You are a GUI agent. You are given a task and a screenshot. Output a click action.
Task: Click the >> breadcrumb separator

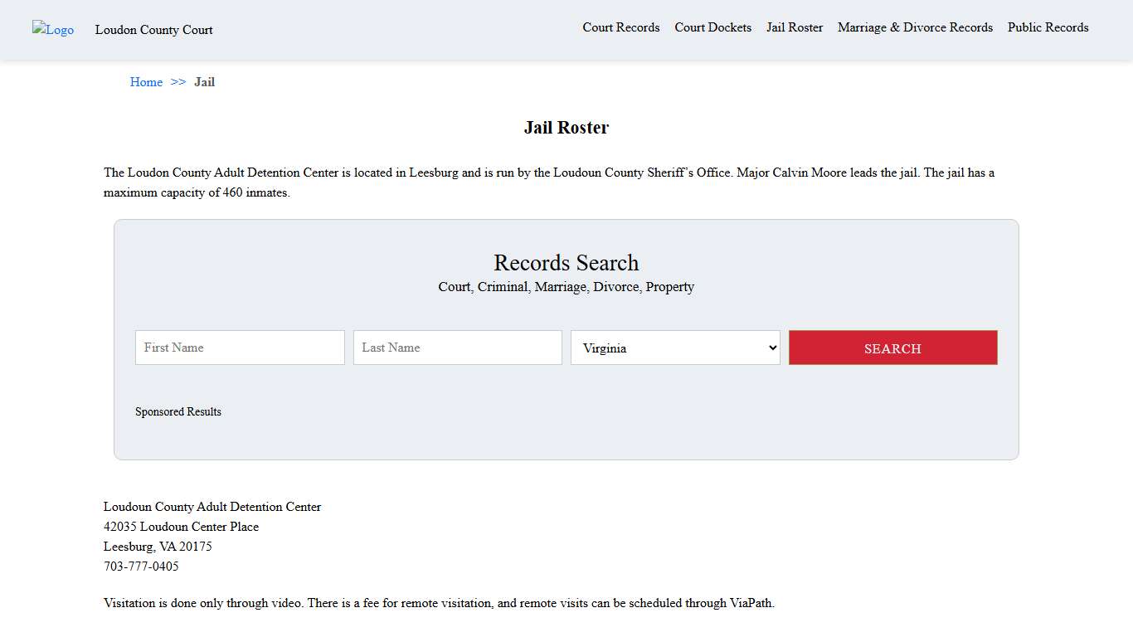[x=178, y=82]
